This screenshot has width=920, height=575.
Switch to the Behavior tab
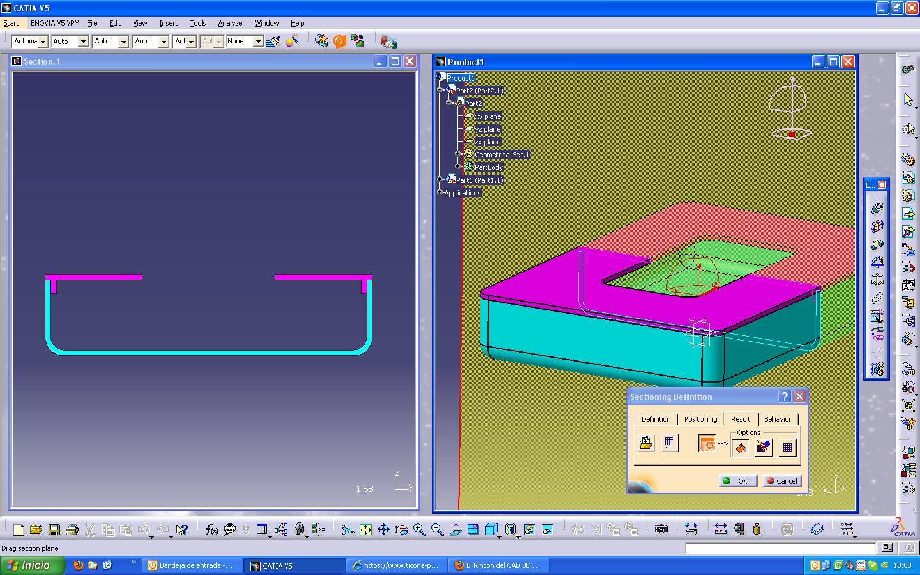(x=778, y=419)
